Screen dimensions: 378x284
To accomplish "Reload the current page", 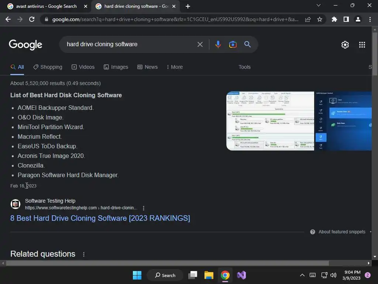I will (32, 19).
